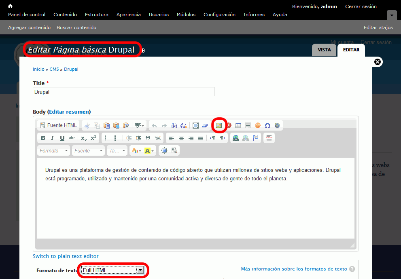Click the Insert Flash icon
Viewport: 401px width, 279px height.
pos(229,125)
